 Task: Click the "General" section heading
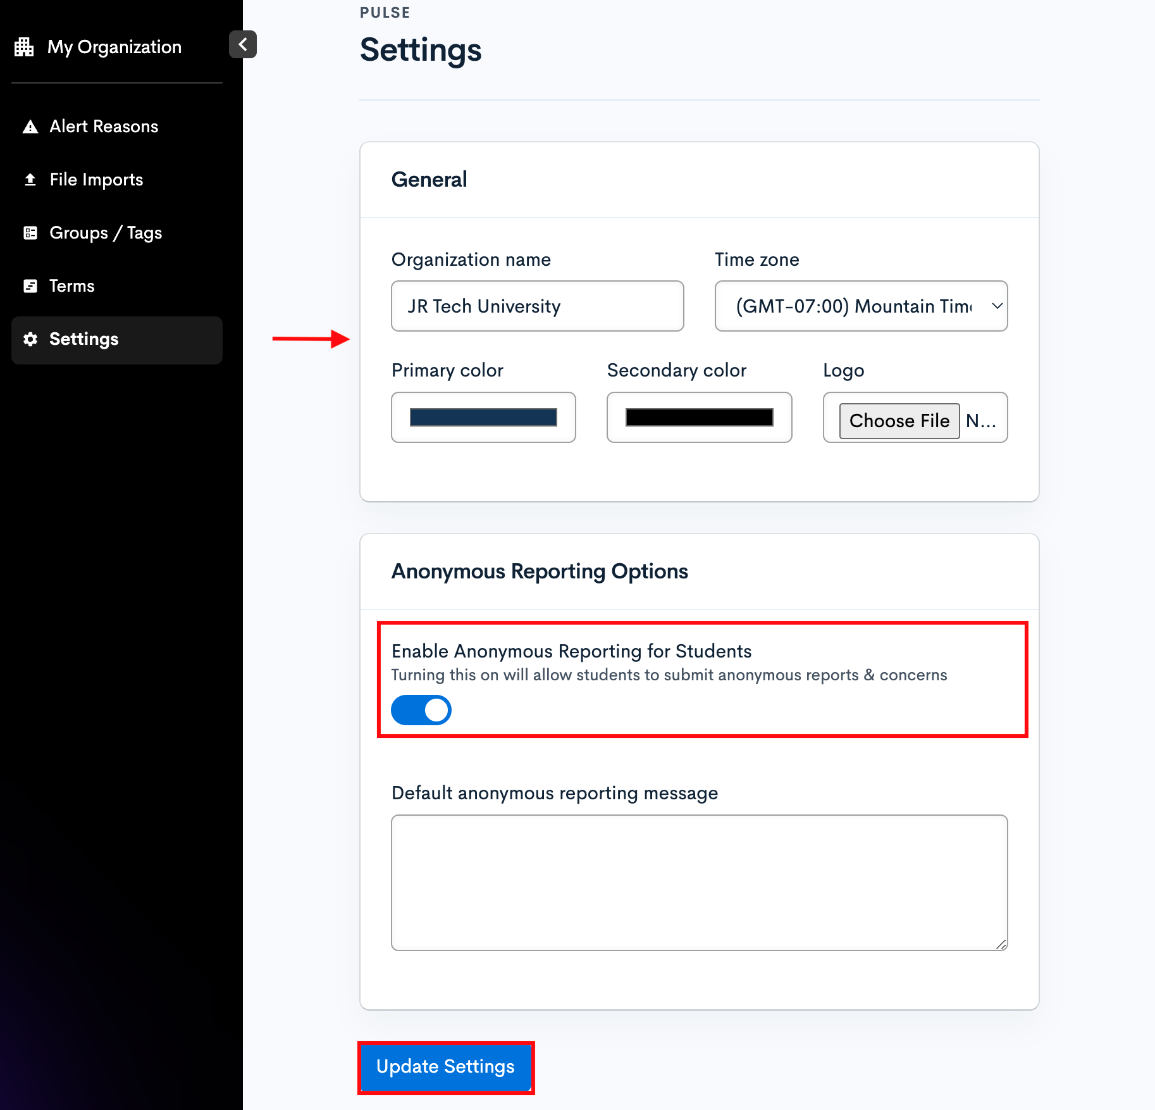point(429,180)
